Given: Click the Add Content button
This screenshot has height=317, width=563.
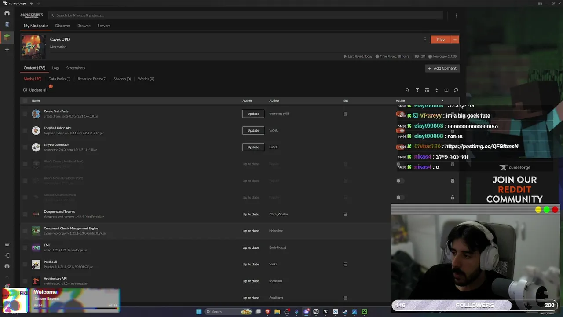Looking at the screenshot, I should [442, 68].
